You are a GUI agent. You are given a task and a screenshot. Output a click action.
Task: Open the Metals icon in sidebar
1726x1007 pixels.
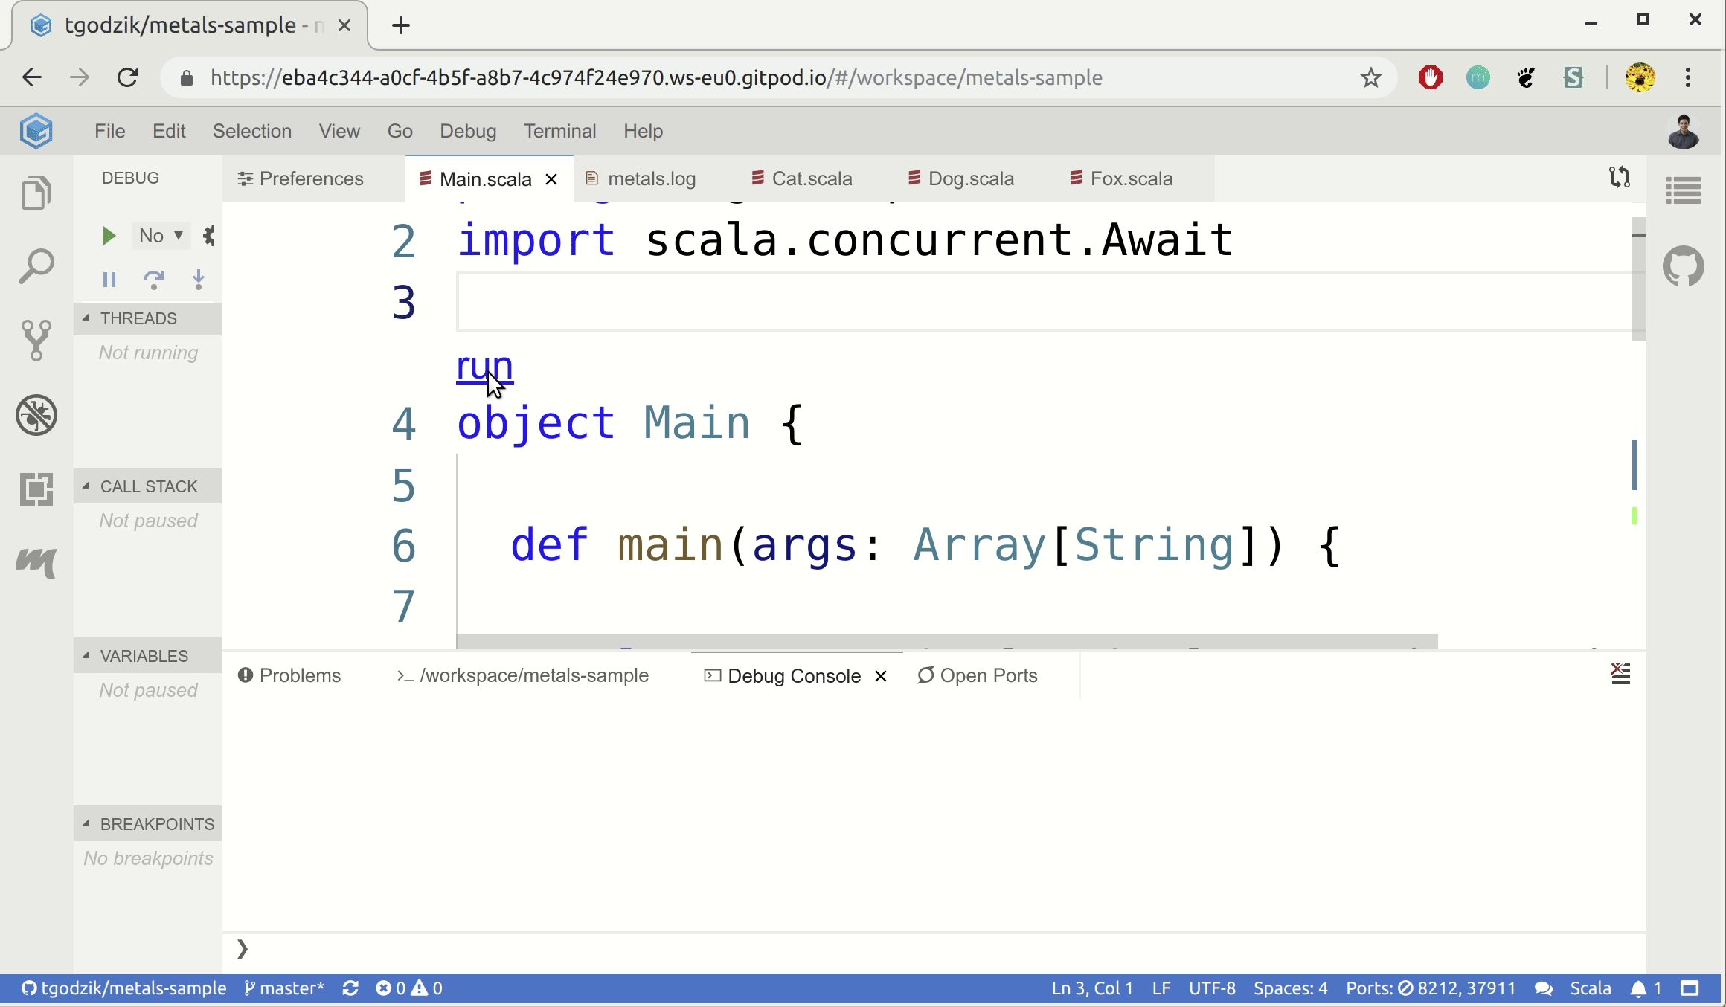(x=36, y=562)
